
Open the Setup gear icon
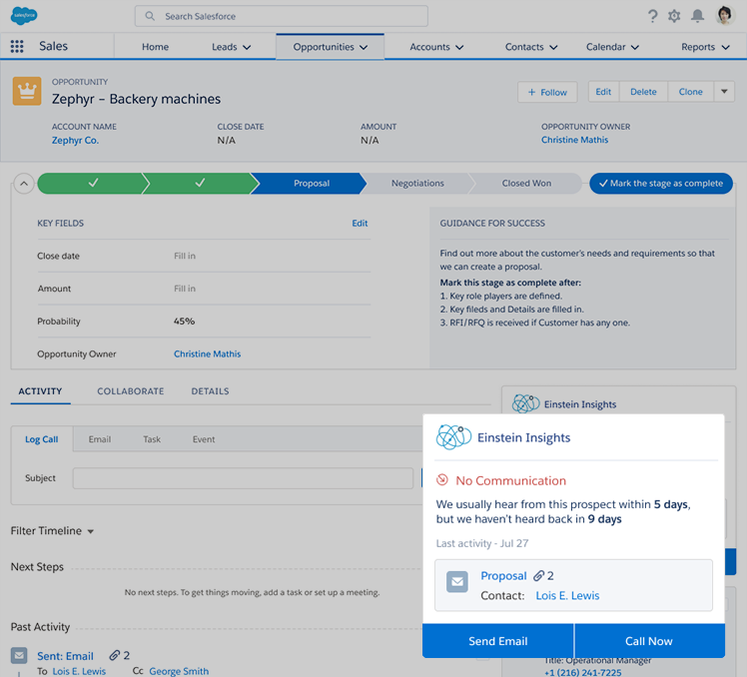click(674, 16)
